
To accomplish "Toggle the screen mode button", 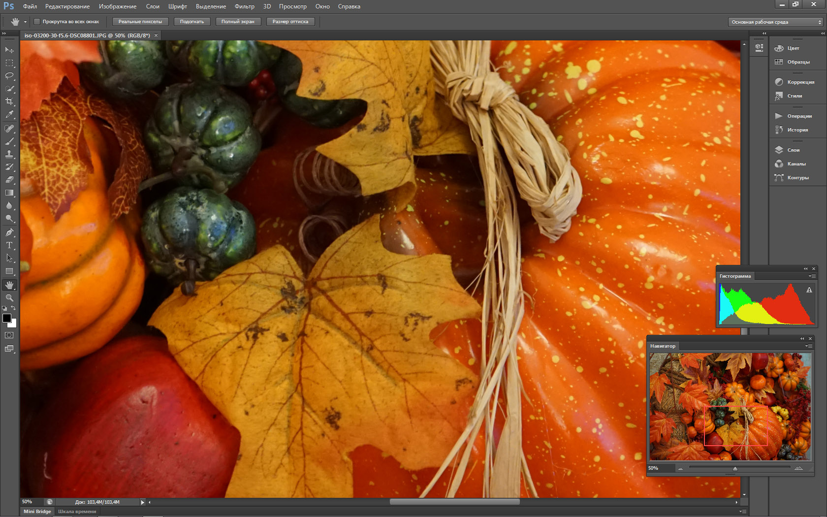I will tap(9, 349).
